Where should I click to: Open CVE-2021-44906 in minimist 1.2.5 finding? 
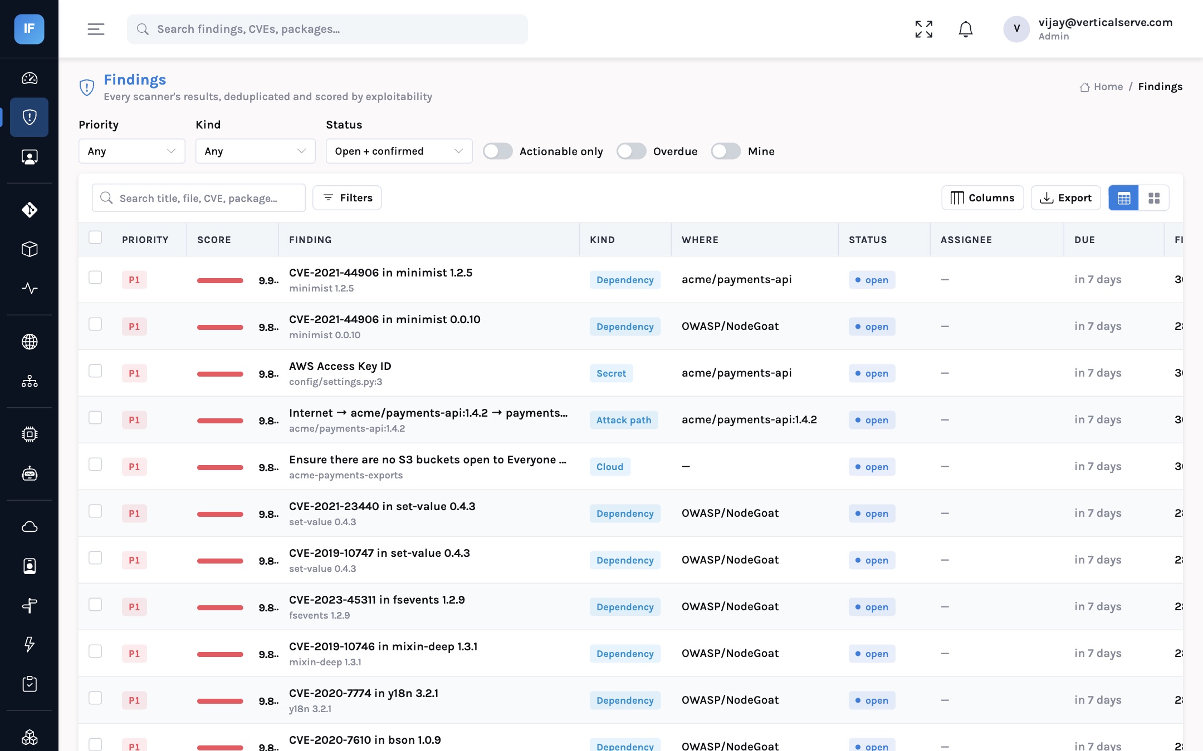380,273
